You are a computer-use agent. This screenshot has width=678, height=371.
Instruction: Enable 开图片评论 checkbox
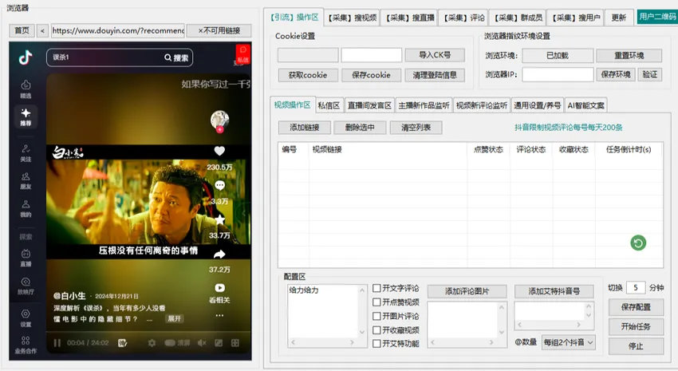coord(376,316)
